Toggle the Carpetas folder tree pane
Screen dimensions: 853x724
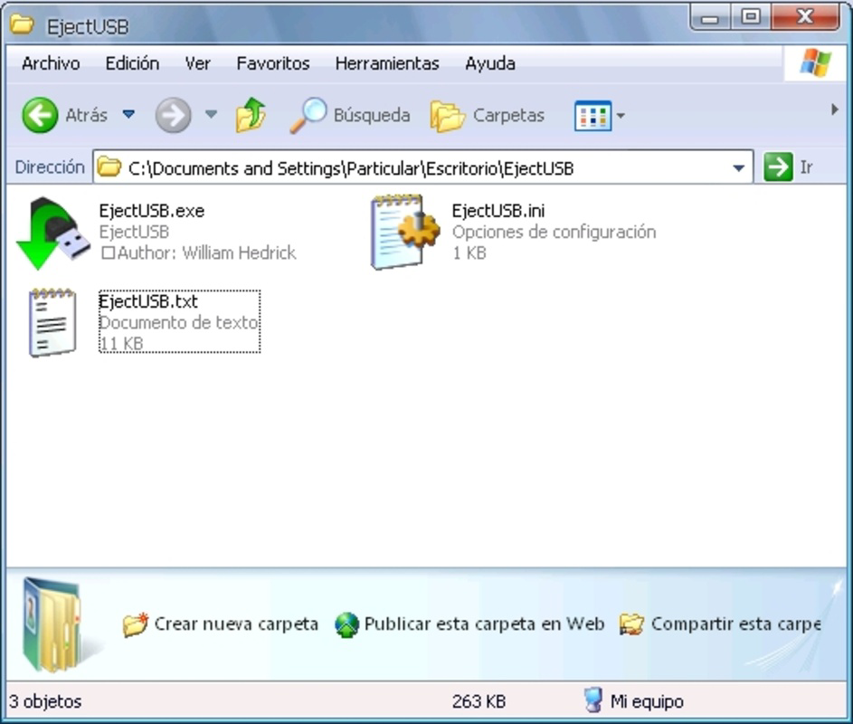pos(488,115)
